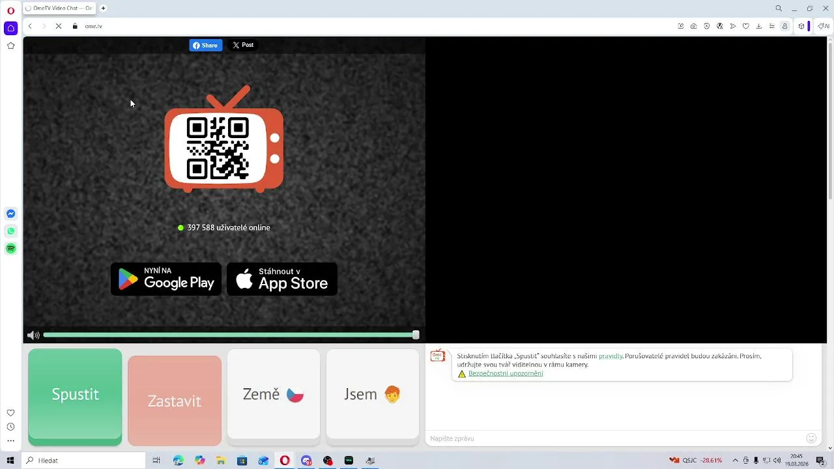This screenshot has height=469, width=834.
Task: Open easy setup sliders icon
Action: point(772,26)
